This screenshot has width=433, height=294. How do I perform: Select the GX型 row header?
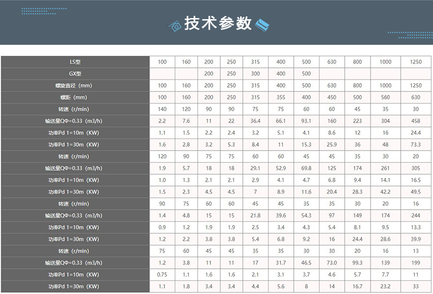(x=75, y=74)
